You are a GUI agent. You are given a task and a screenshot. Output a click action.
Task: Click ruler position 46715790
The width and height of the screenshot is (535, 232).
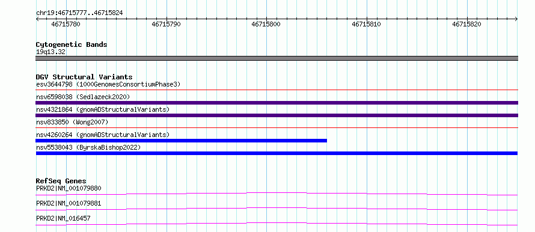click(166, 24)
